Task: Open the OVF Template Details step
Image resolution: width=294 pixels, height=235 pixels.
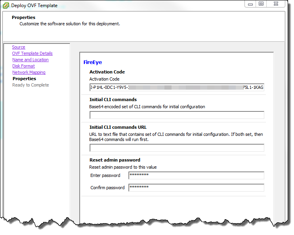Action: 32,53
